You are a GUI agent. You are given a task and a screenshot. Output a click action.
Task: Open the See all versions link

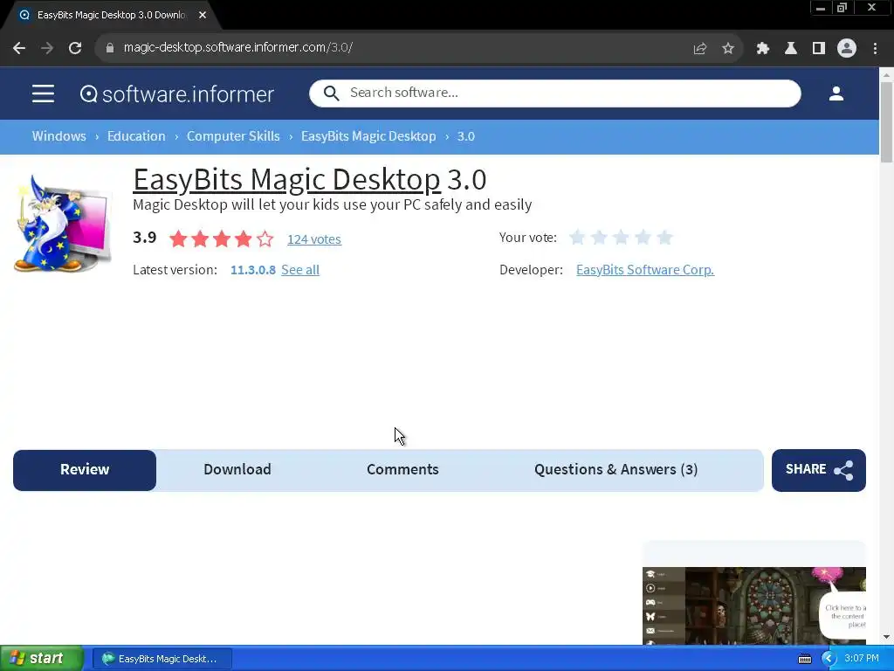point(300,270)
